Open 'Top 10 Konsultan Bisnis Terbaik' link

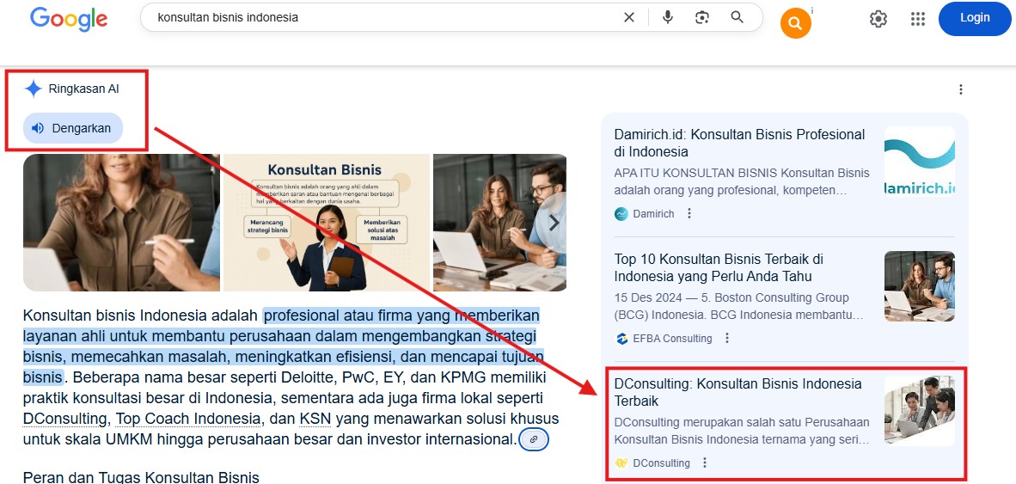pos(719,267)
